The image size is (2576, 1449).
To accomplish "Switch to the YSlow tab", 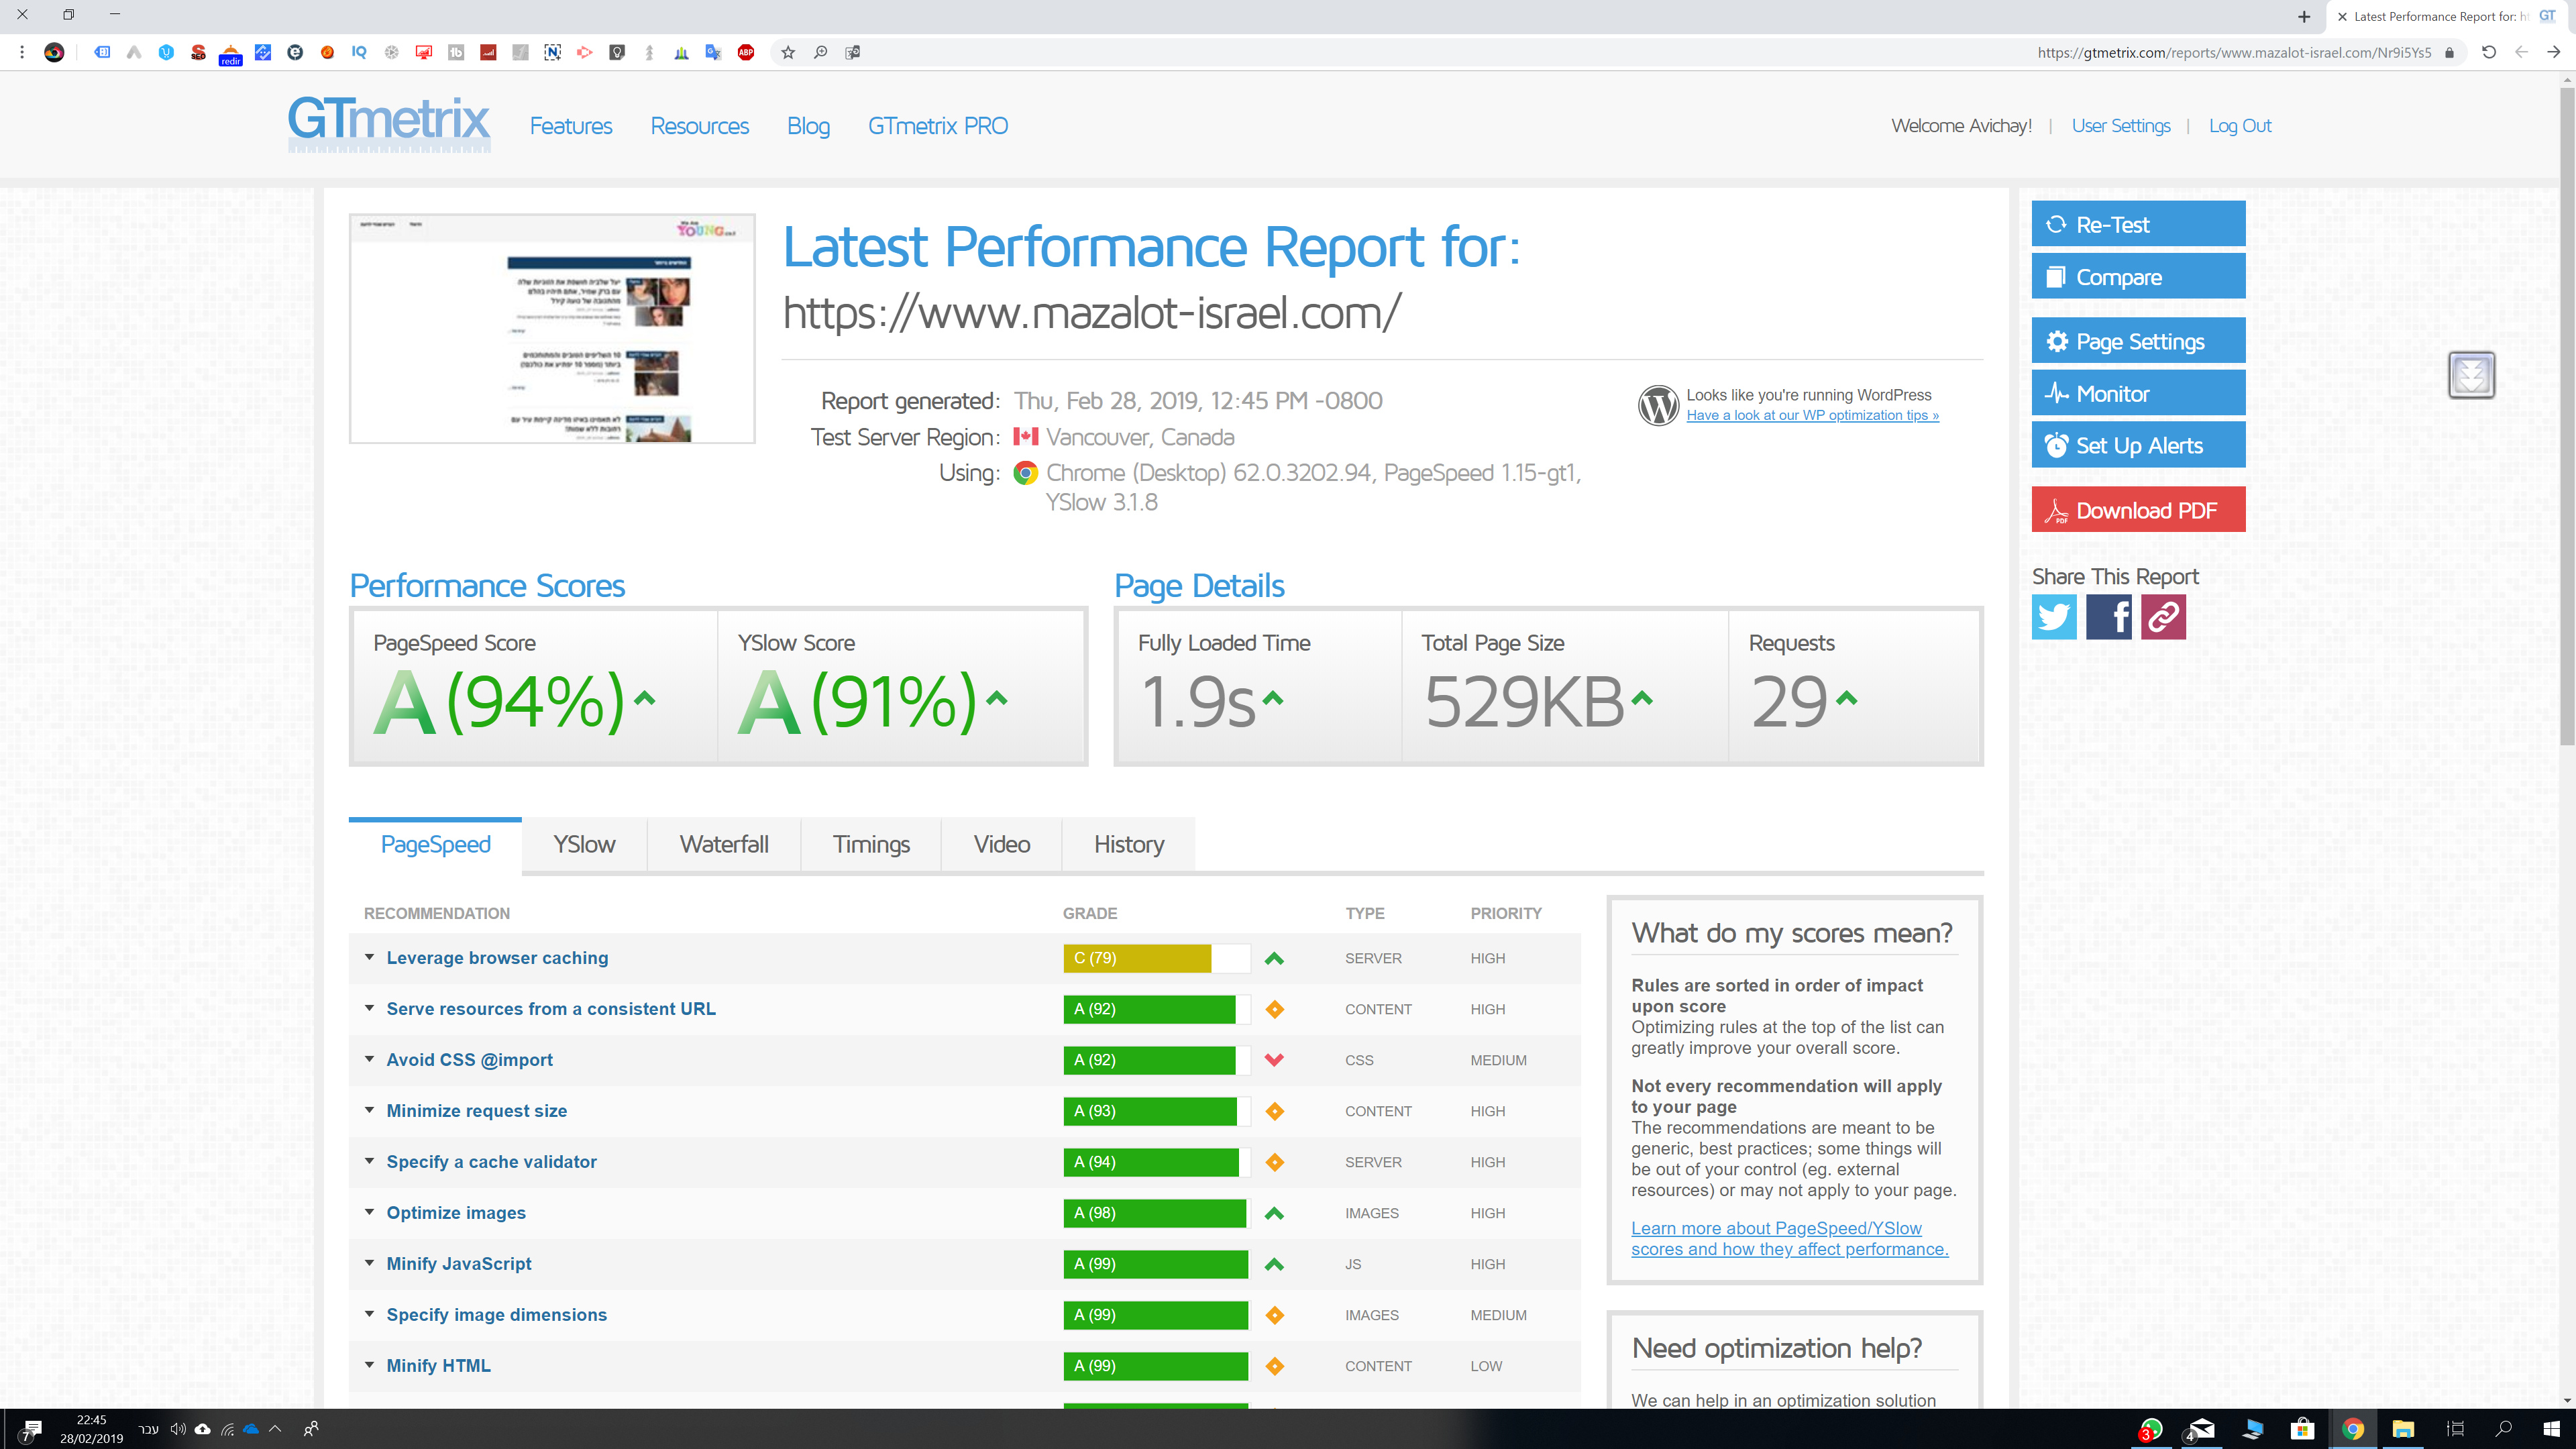I will point(584,845).
